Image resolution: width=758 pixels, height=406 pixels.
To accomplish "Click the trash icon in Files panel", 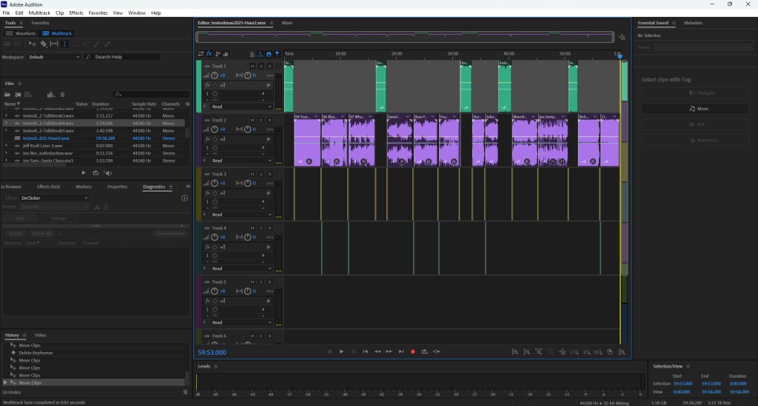I will [x=63, y=95].
